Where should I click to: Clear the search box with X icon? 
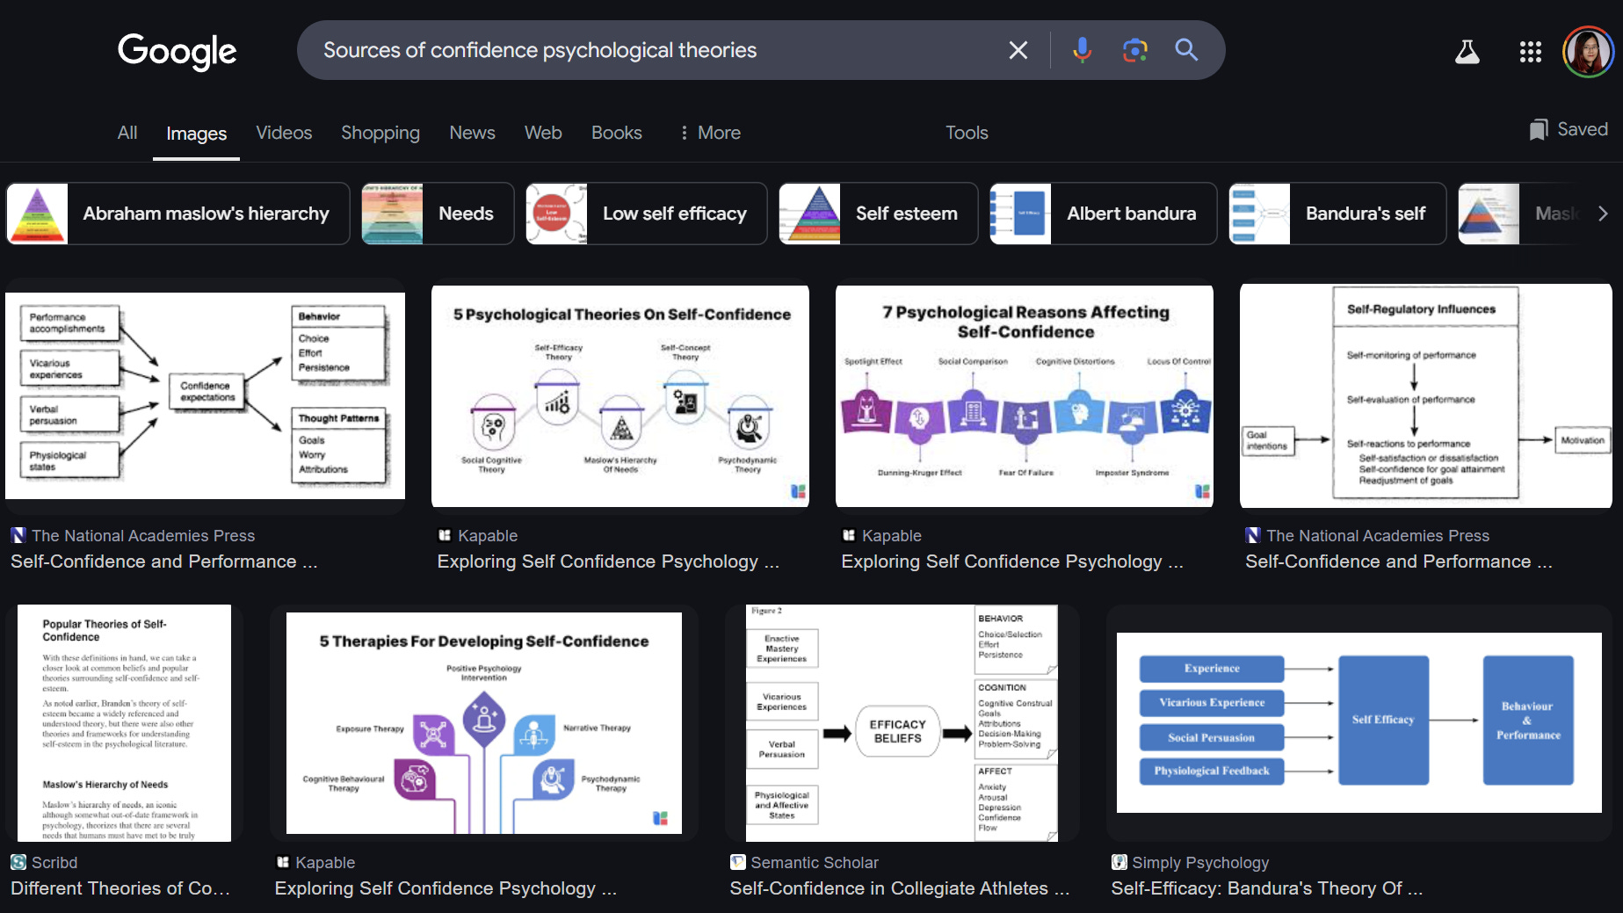1018,50
